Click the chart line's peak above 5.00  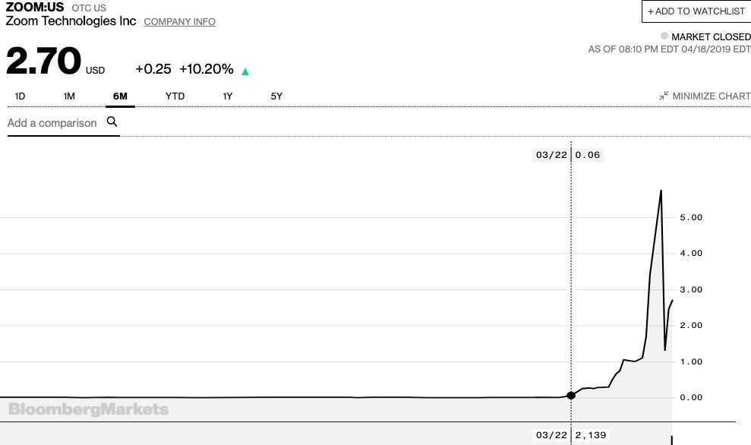[x=661, y=191]
